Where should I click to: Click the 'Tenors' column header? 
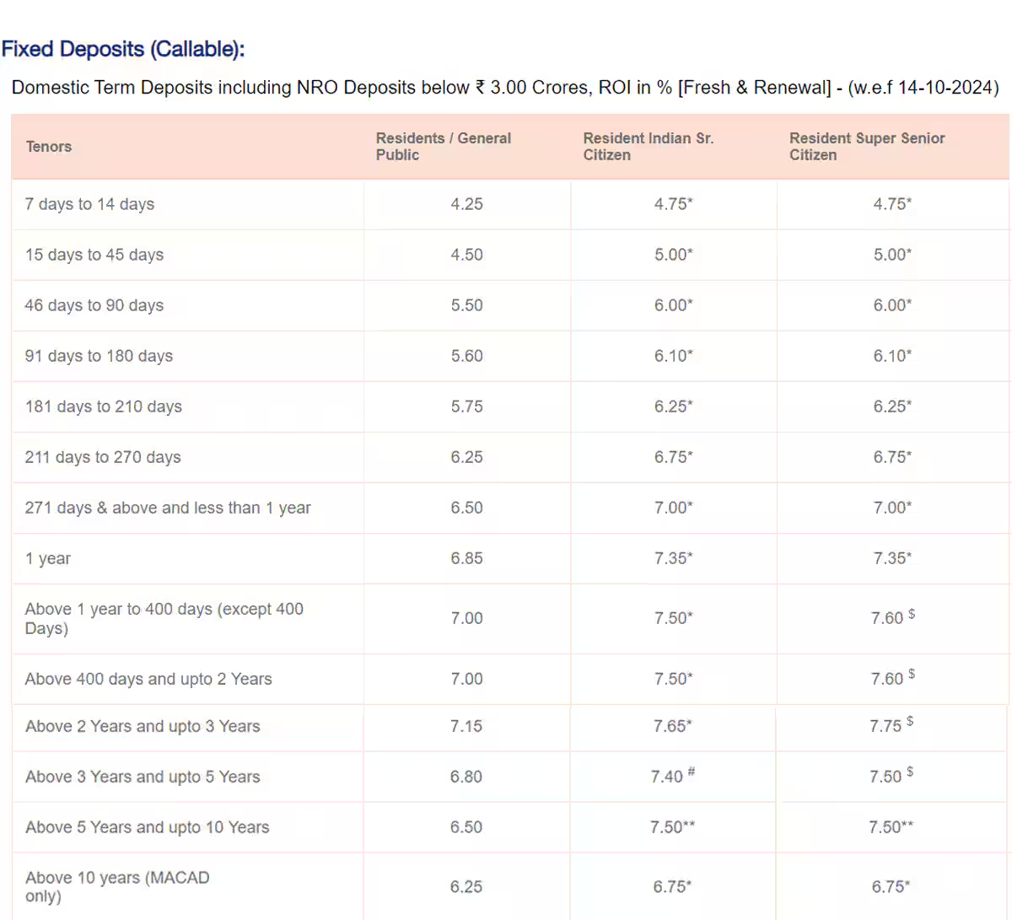click(x=49, y=147)
